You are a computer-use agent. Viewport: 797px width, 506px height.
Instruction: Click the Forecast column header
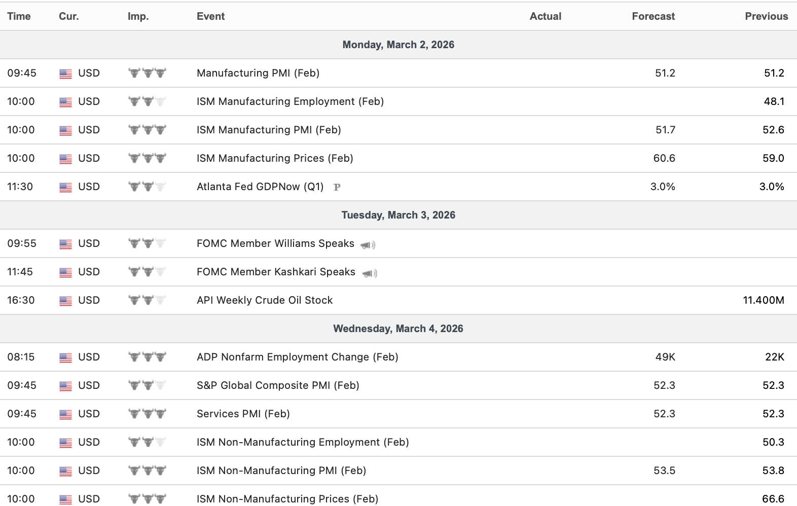(x=653, y=16)
